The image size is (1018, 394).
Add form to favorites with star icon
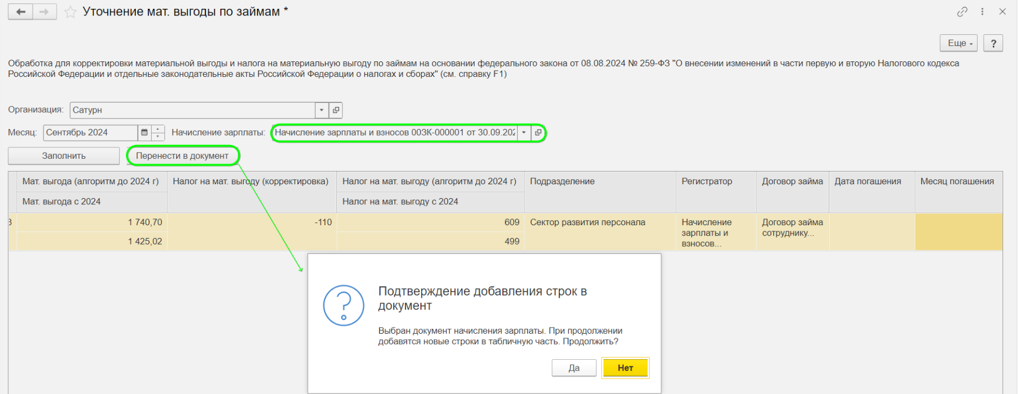(x=70, y=12)
